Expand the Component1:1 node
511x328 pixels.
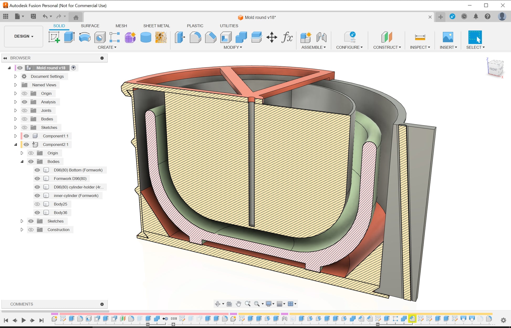click(x=15, y=136)
